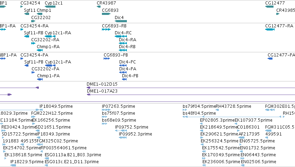
Task: Select EST EK107937.5prime
Action: [253, 120]
